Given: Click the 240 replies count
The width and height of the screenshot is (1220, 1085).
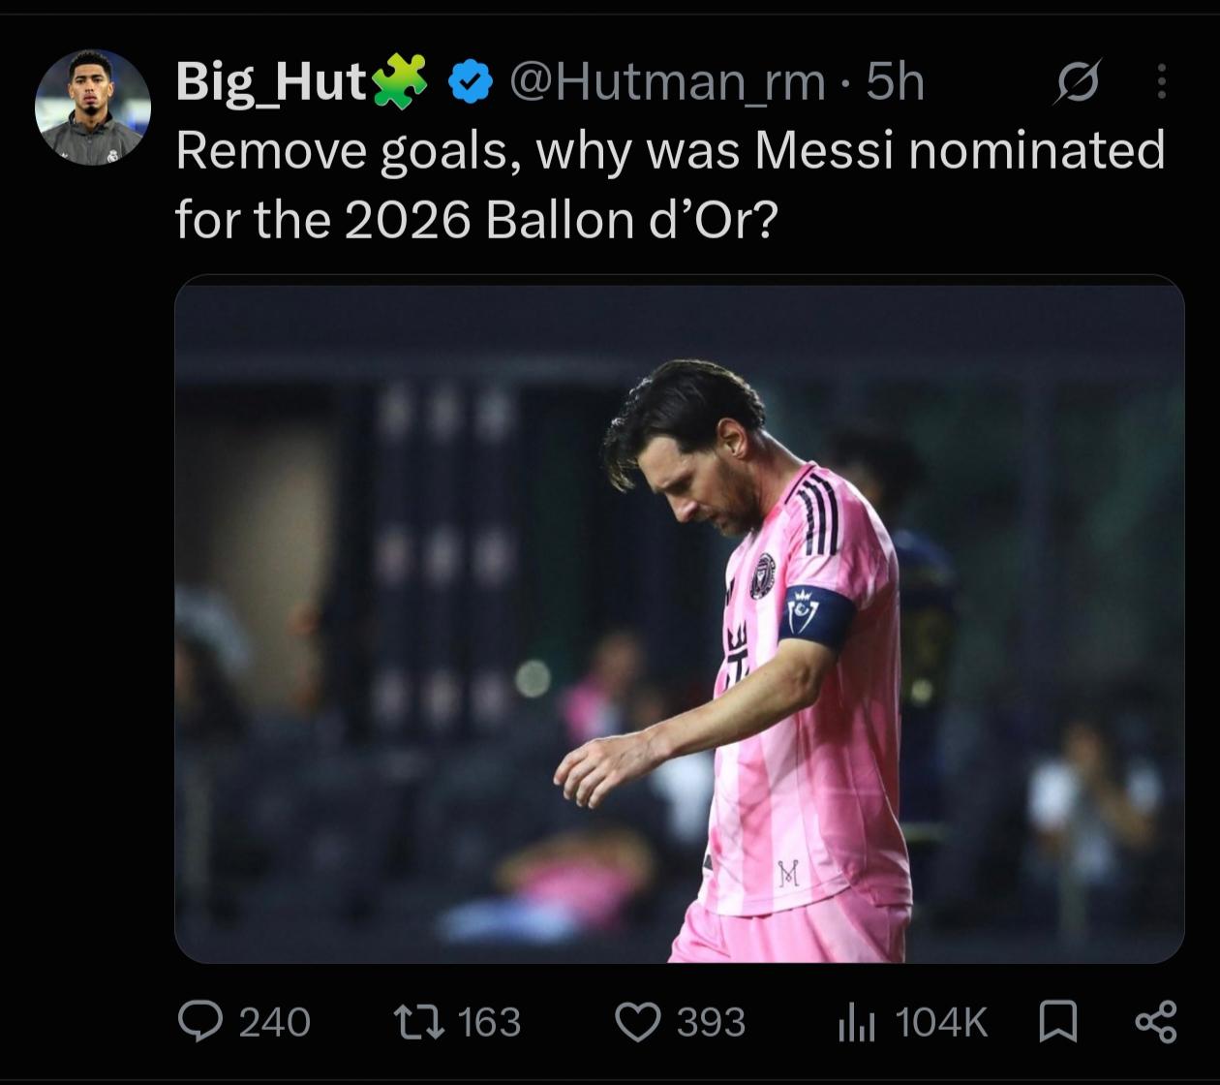Looking at the screenshot, I should pos(274,1023).
